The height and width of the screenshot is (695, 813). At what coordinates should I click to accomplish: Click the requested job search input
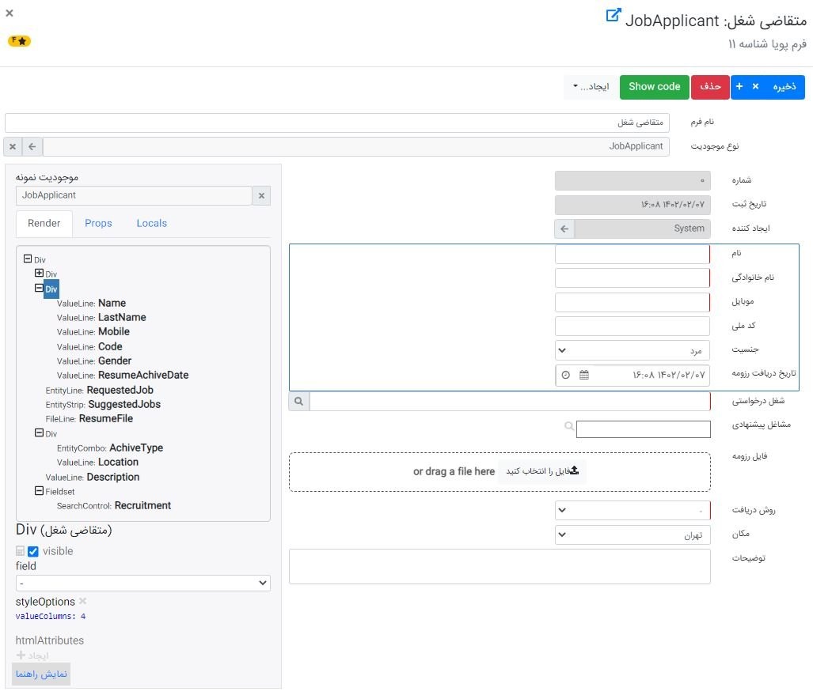click(x=510, y=402)
